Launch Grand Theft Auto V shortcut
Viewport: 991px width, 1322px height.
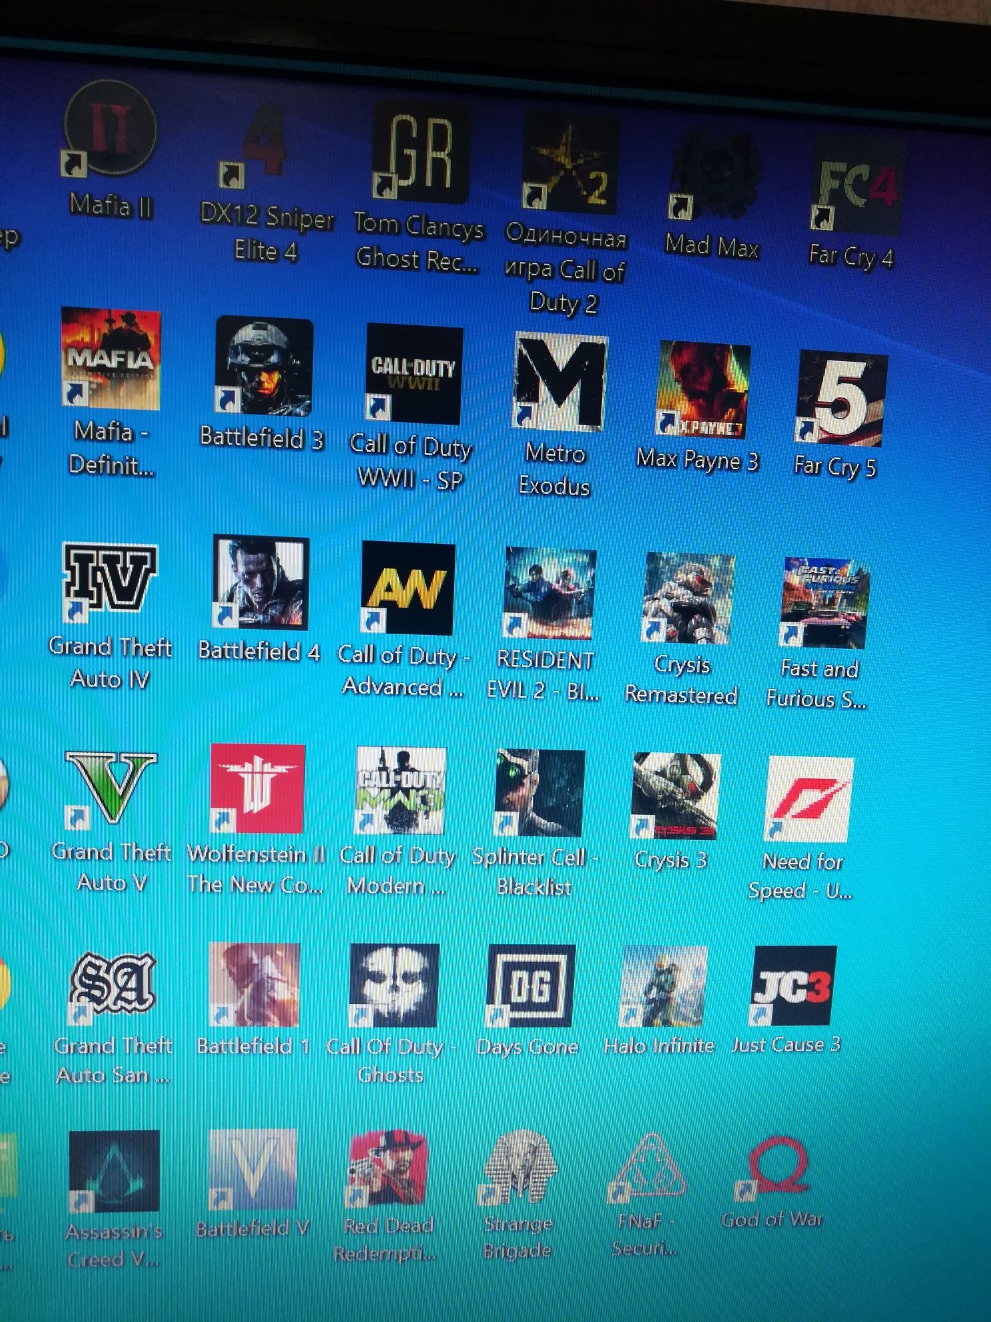tap(111, 790)
